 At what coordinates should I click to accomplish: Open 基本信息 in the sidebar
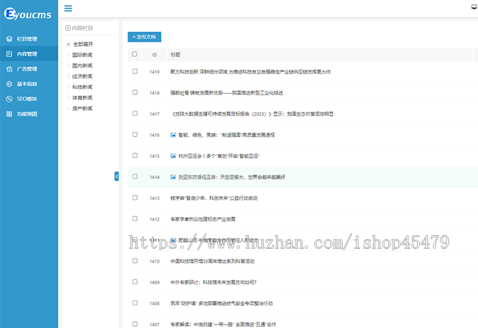(x=29, y=84)
